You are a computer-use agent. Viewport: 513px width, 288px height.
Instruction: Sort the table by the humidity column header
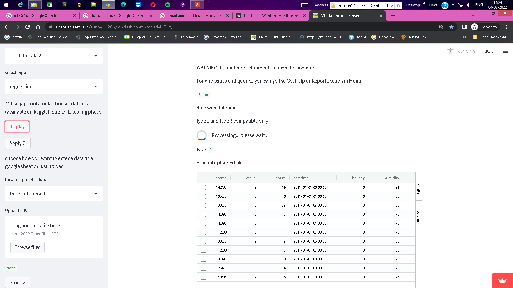point(391,178)
